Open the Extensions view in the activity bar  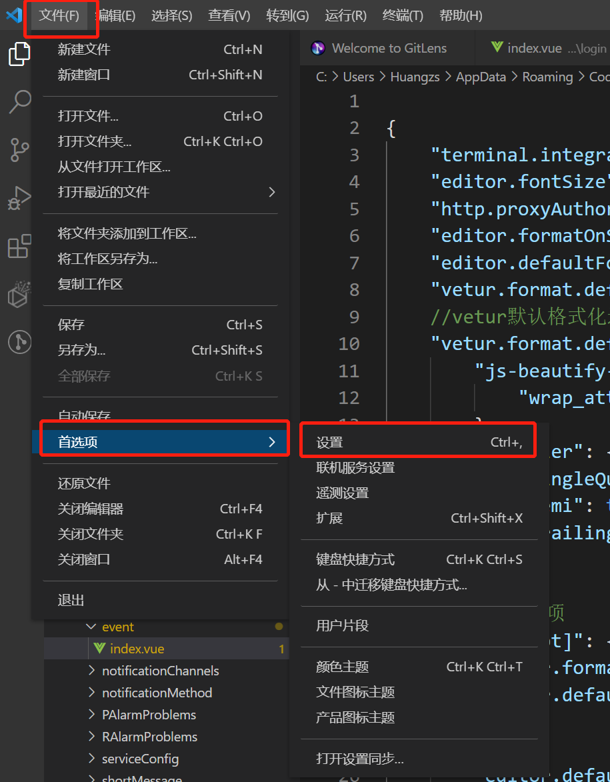pos(19,247)
